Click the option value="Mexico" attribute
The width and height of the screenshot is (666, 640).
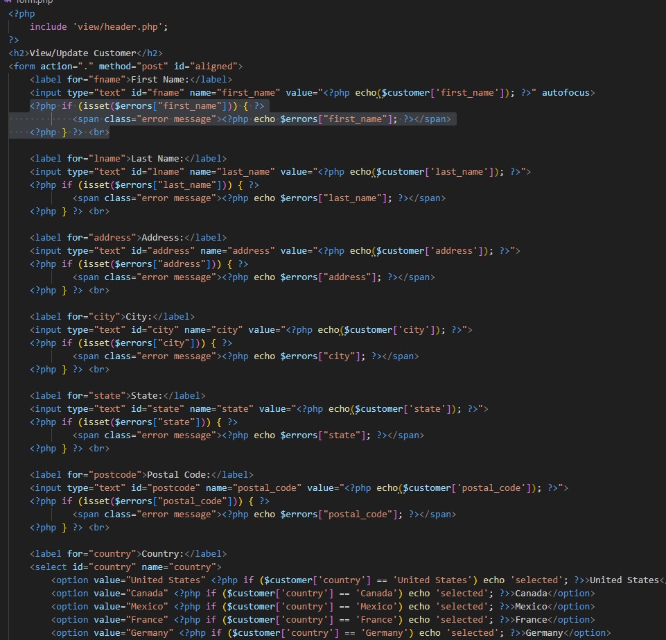coord(131,607)
